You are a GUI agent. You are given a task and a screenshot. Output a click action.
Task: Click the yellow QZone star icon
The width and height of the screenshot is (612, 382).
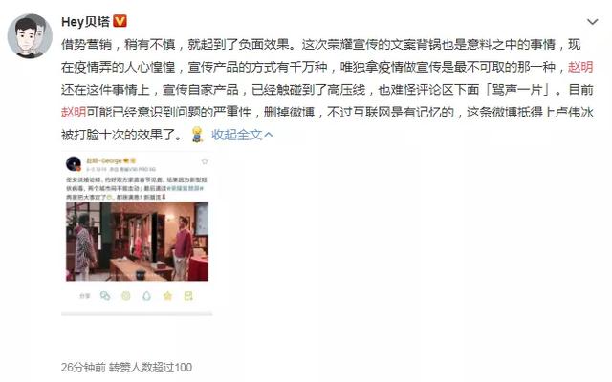tap(167, 296)
